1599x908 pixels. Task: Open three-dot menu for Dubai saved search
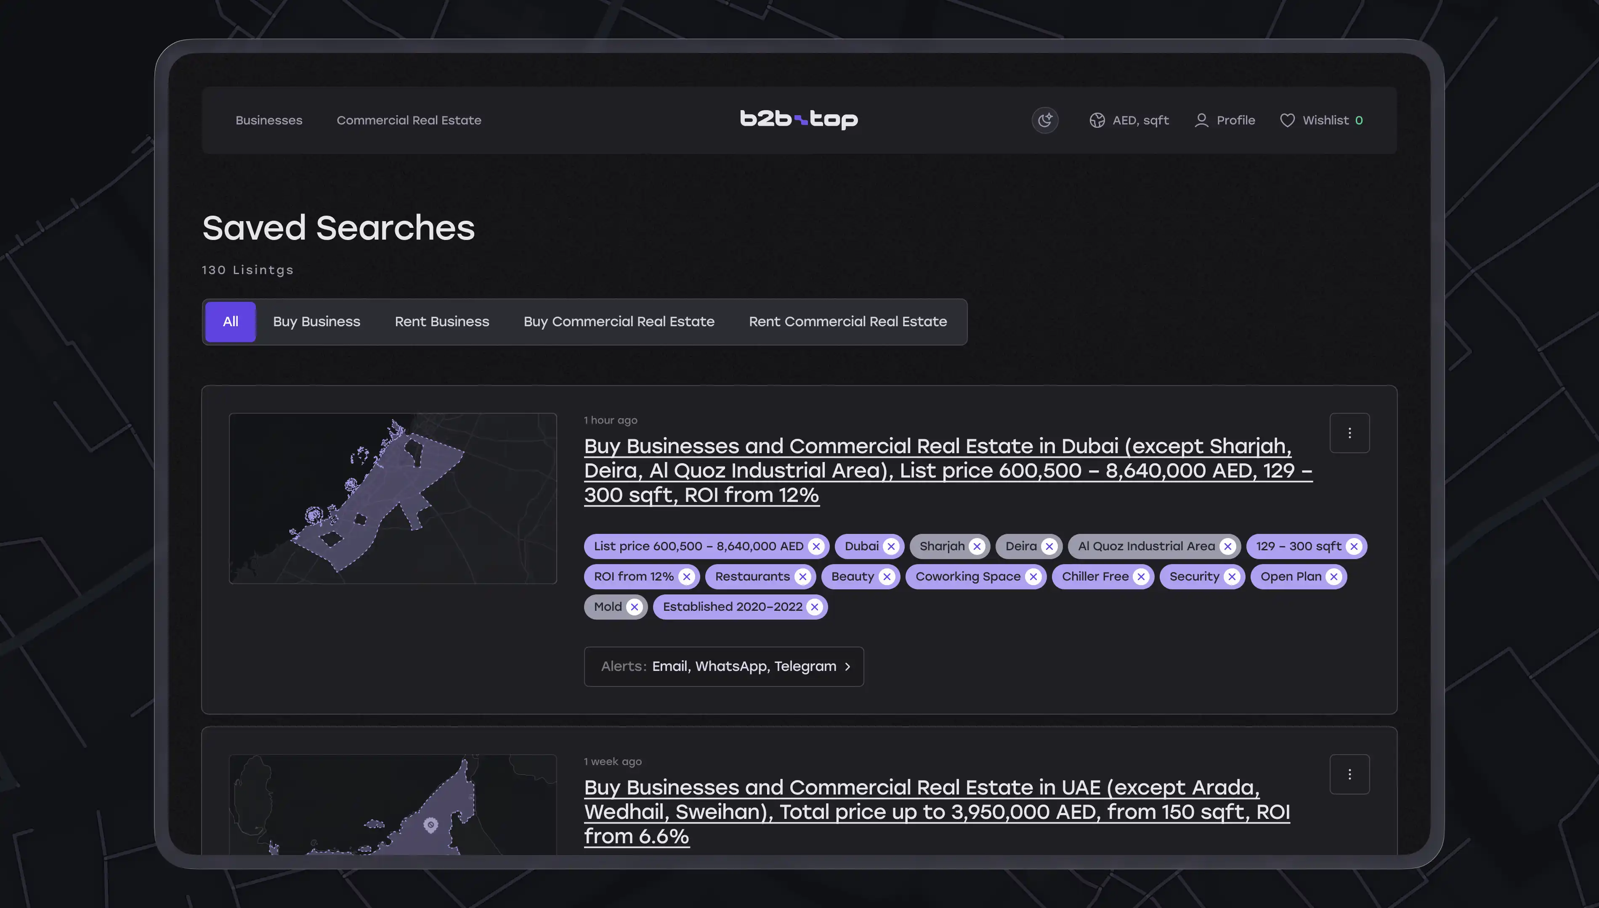1349,433
